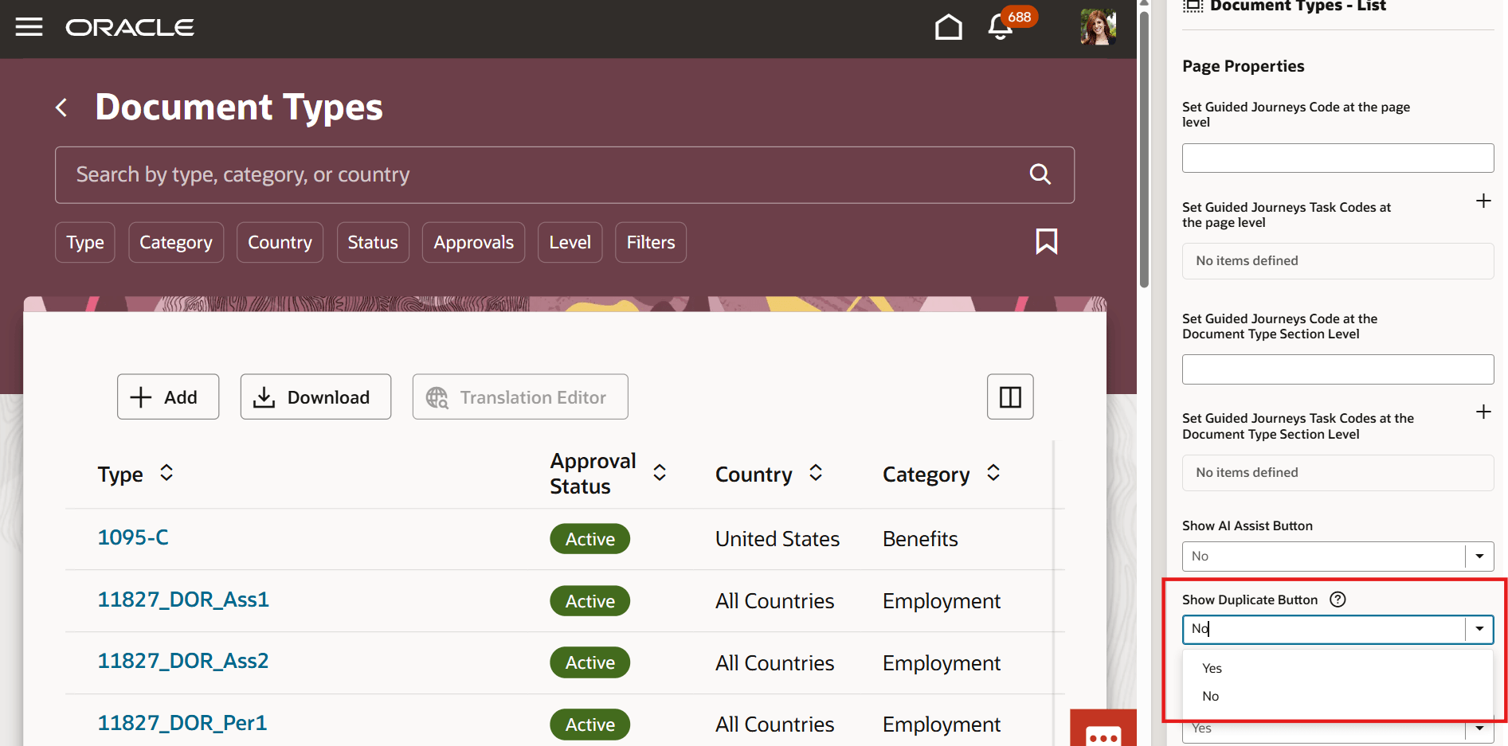1508x746 pixels.
Task: Click the Benefits category cell
Action: point(920,539)
